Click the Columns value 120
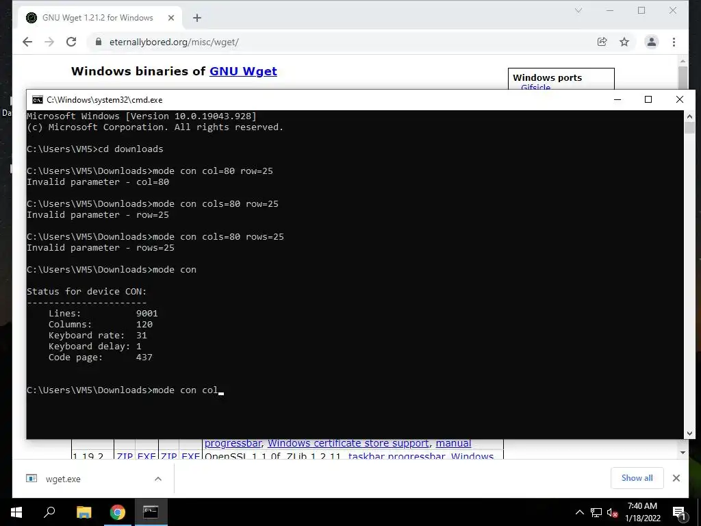The height and width of the screenshot is (526, 701). [144, 324]
